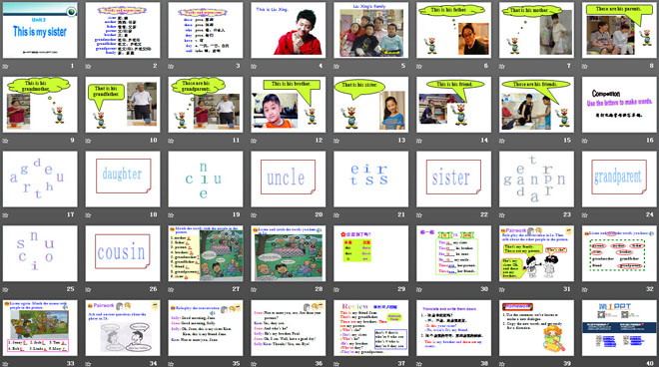Viewport: 659px width, 367px height.
Task: Select slide 27 match words with picture
Action: point(206,253)
